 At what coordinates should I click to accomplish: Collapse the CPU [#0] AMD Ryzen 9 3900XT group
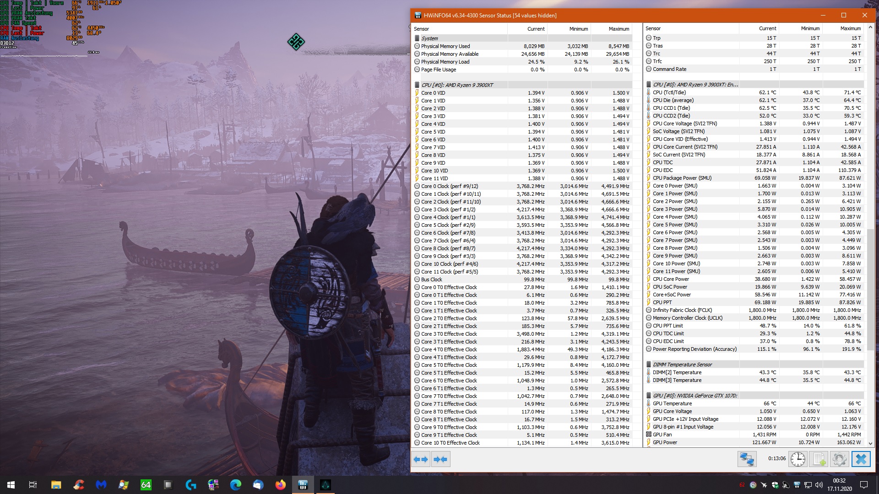pos(456,85)
